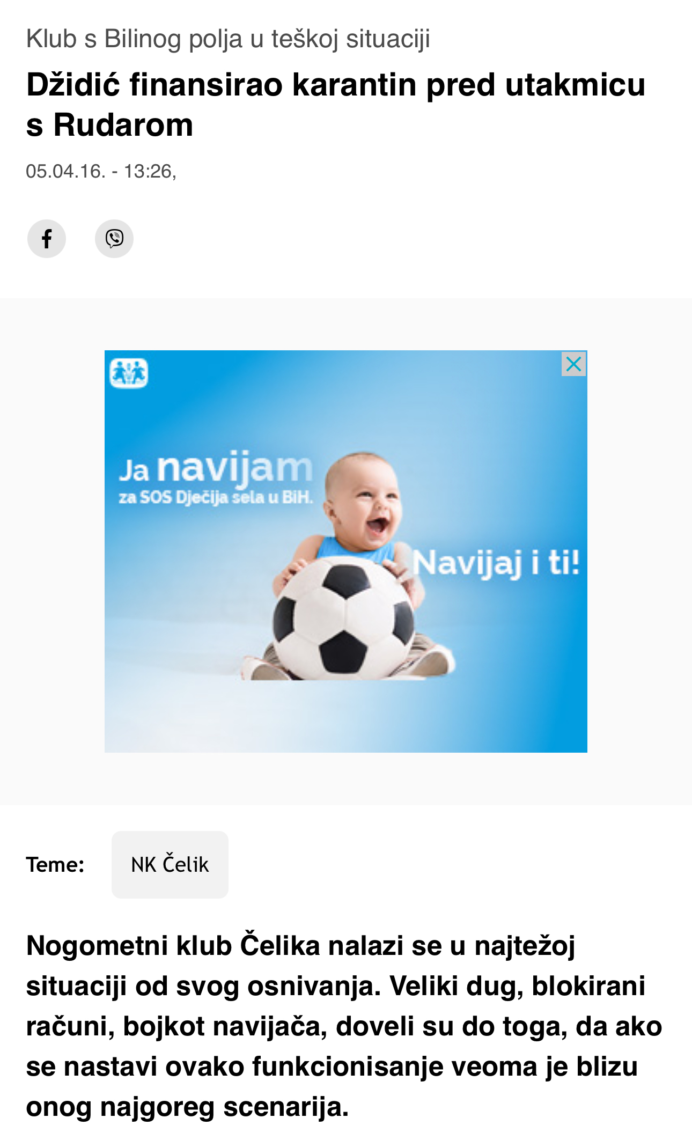Click the headline about Džidić financing quarantine

336,105
